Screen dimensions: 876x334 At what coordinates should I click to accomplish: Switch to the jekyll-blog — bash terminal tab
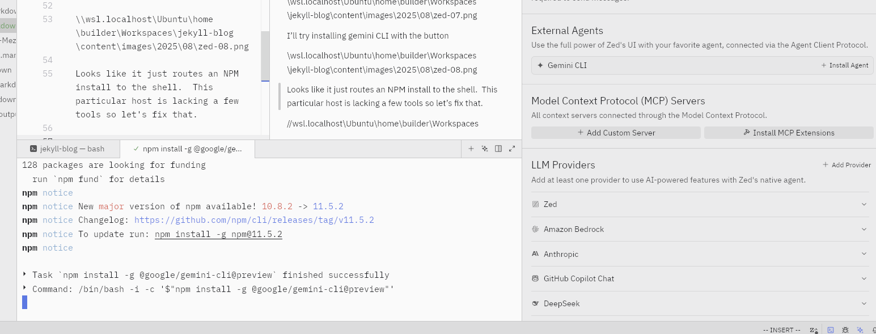69,149
